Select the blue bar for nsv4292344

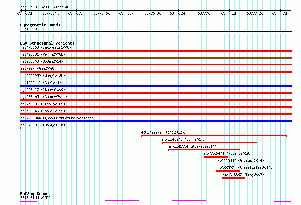156,121
